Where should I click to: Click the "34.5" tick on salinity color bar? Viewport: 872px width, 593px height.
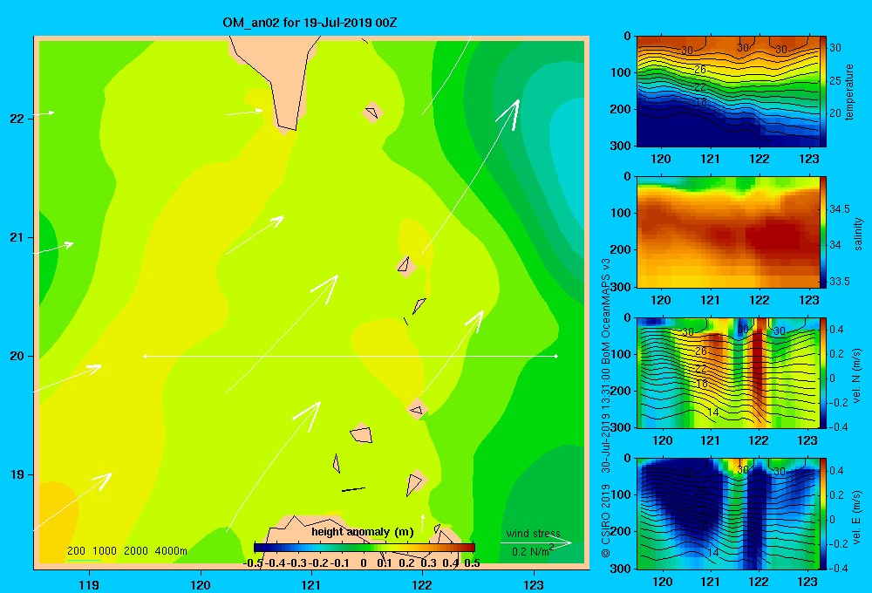(840, 209)
